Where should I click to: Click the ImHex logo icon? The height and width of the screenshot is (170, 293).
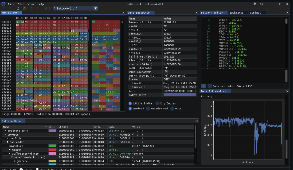click(x=3, y=4)
